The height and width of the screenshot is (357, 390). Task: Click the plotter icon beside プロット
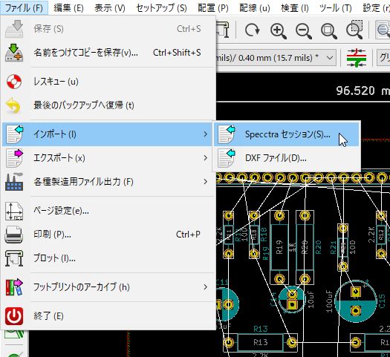14,258
